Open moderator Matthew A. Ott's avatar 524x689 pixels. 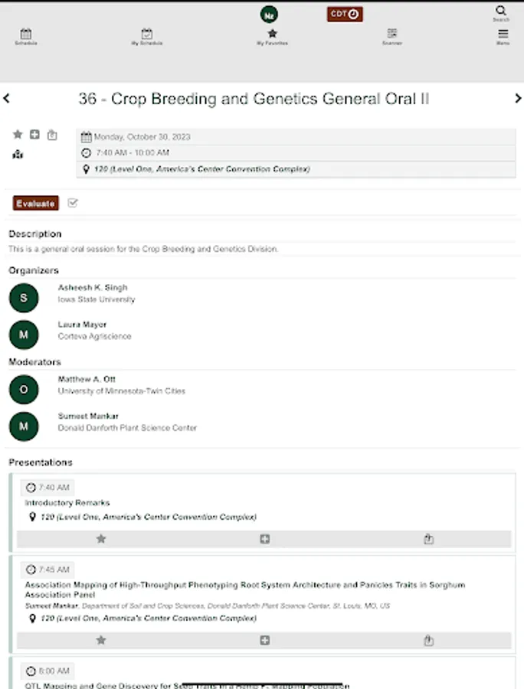[24, 390]
